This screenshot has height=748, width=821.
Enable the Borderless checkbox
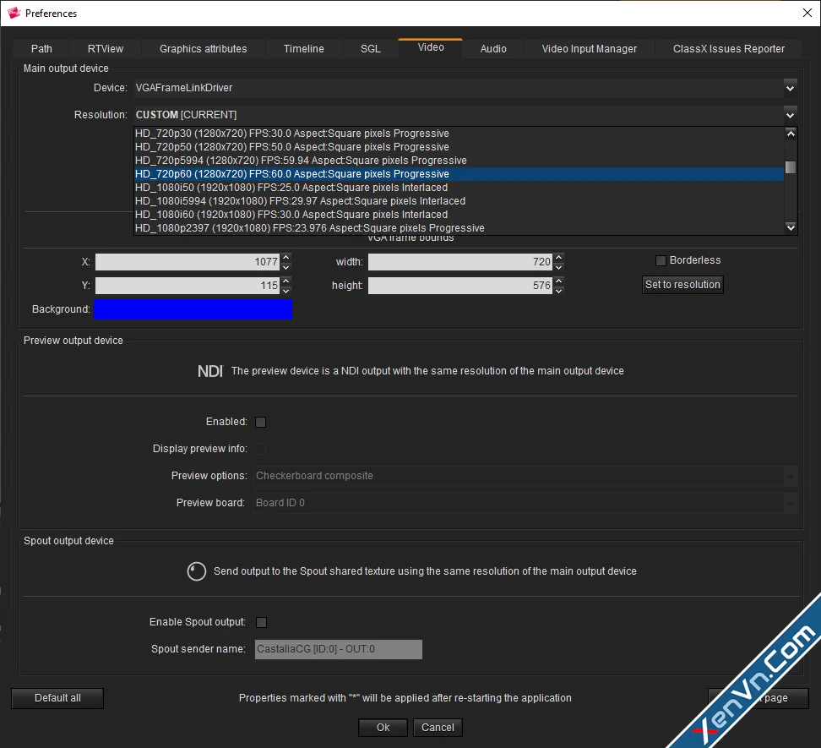[661, 260]
